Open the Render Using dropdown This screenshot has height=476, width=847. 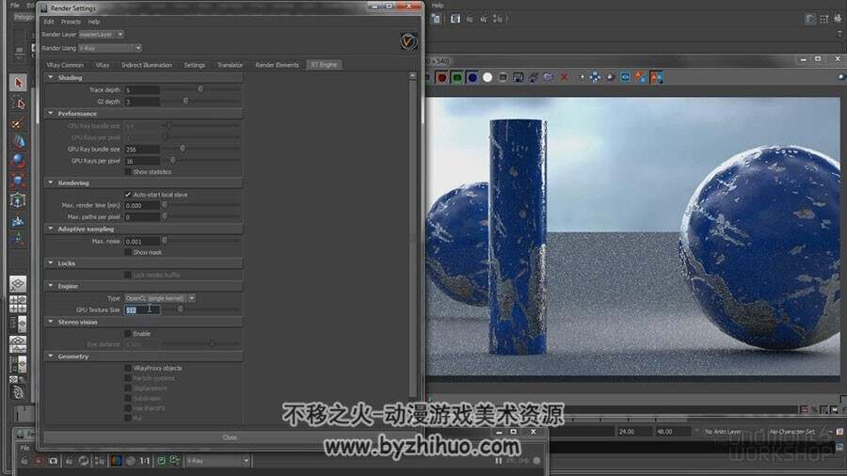pos(110,48)
